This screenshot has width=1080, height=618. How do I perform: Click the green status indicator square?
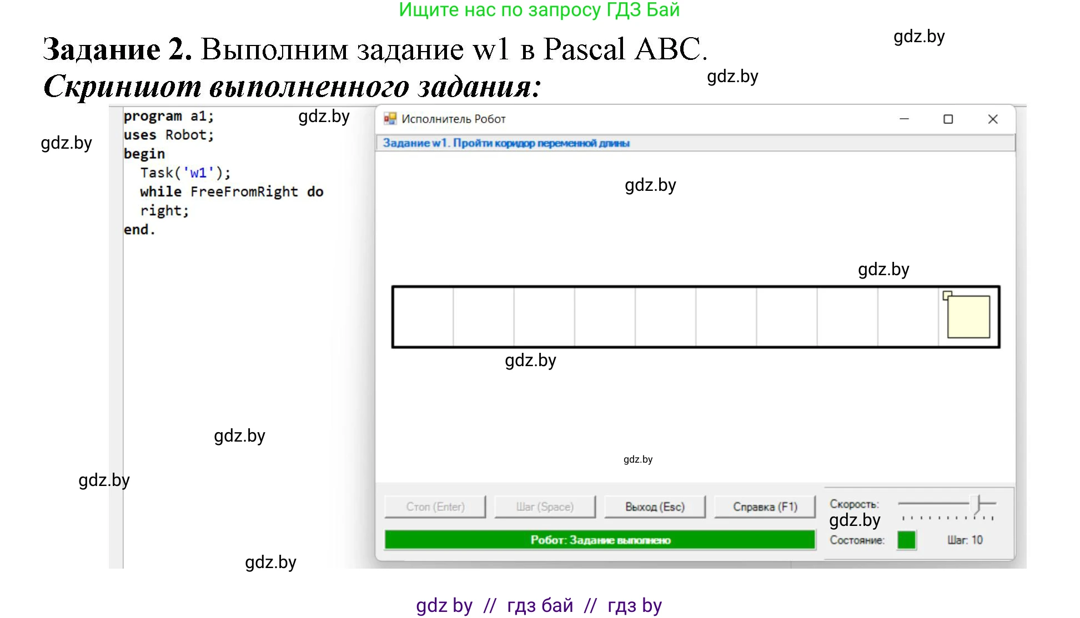click(906, 540)
